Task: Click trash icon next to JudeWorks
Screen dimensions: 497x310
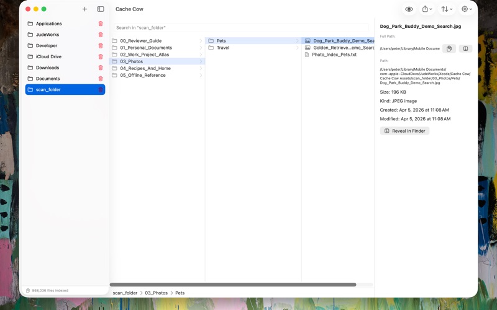Action: click(x=101, y=35)
